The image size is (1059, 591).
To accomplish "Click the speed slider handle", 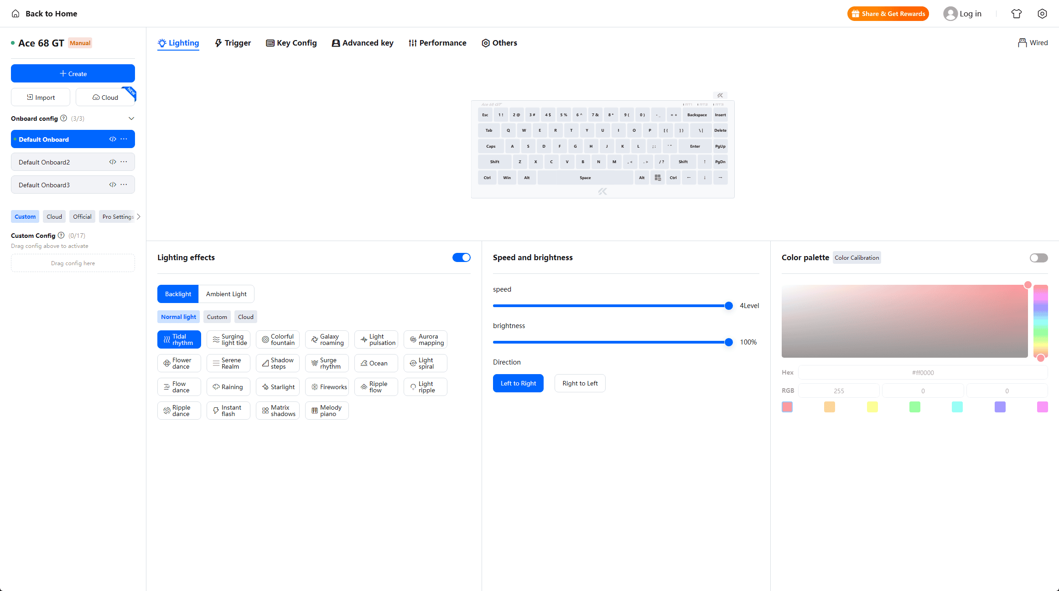I will (729, 306).
